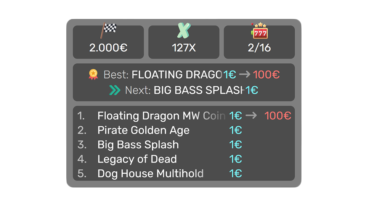Click the green double-chevron Next icon
The width and height of the screenshot is (366, 206).
(114, 90)
